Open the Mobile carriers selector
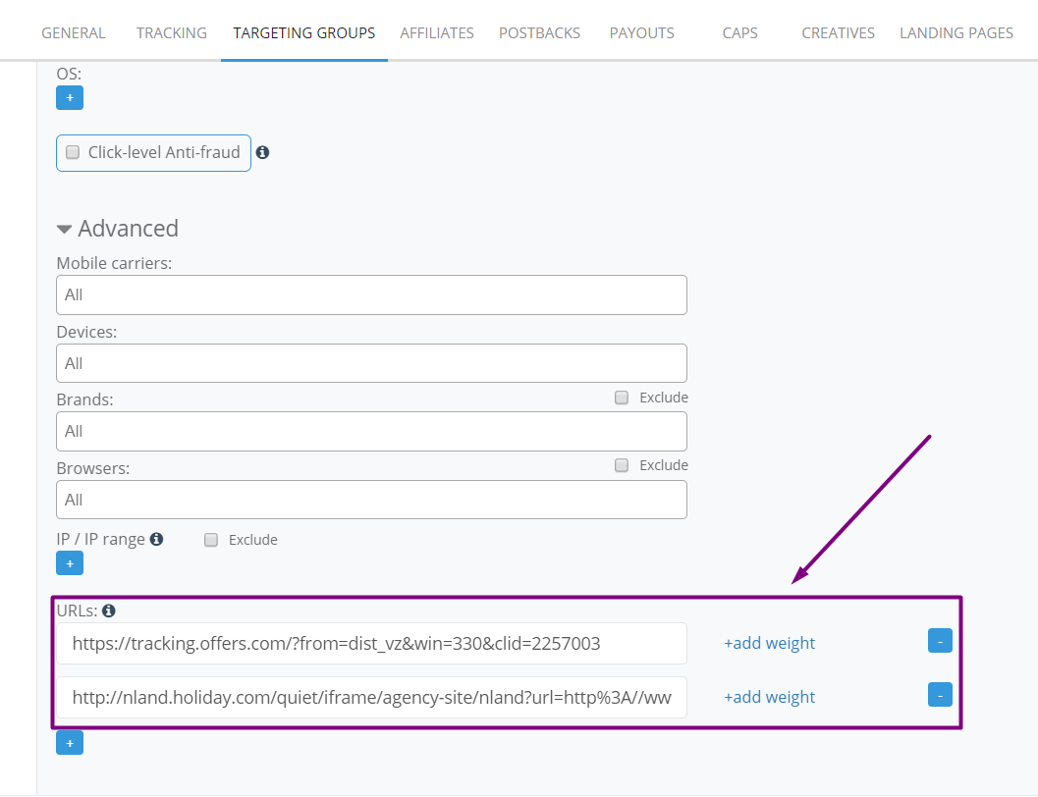The image size is (1038, 797). coord(371,295)
